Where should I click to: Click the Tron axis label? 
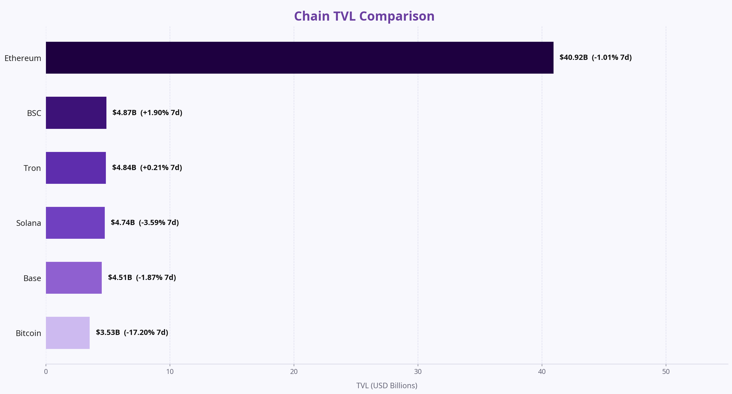pos(32,168)
